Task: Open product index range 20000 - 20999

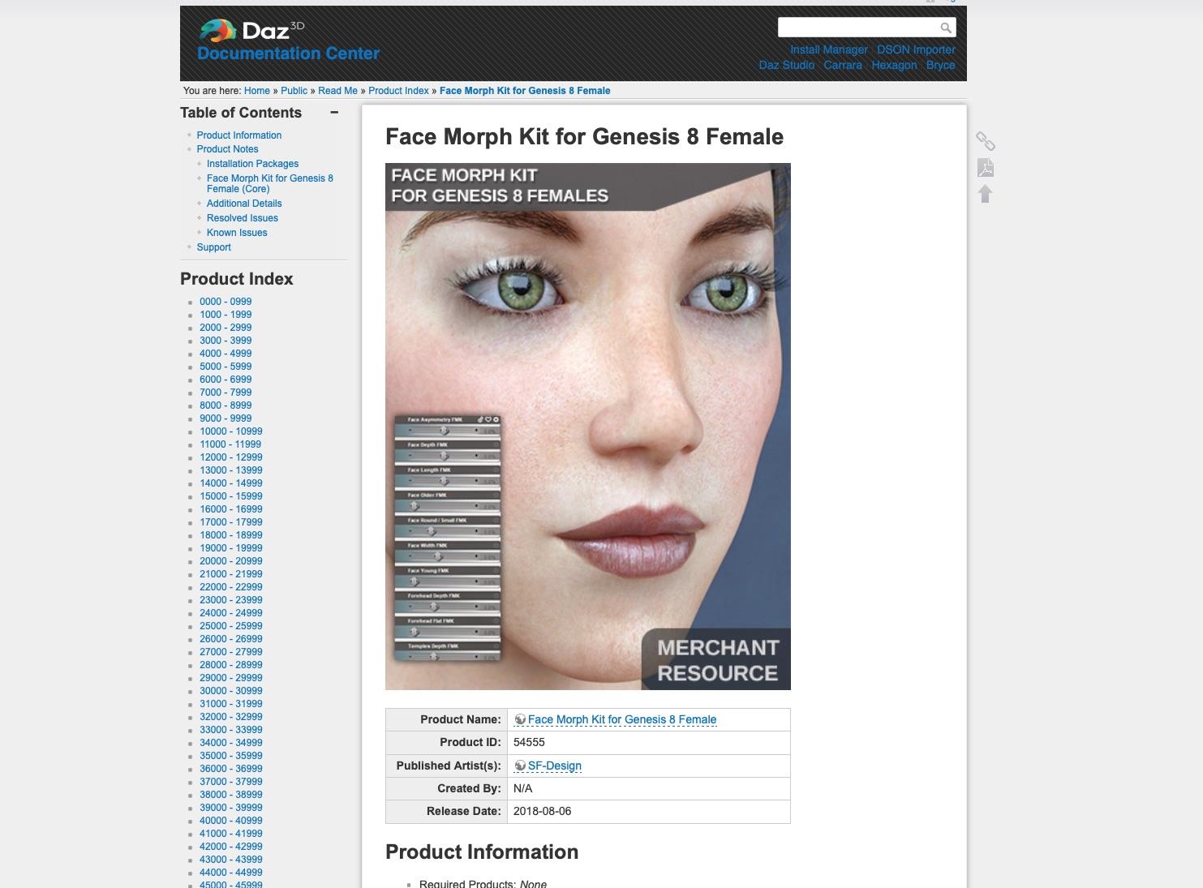Action: pos(231,561)
